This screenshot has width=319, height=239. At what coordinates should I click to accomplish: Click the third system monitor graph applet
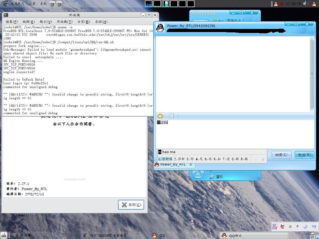(x=165, y=4)
